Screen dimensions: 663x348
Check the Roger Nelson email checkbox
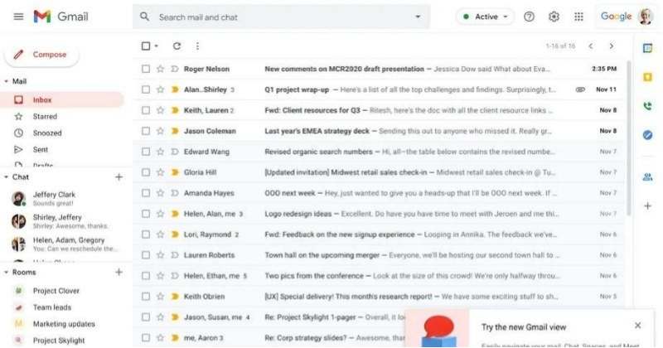(146, 69)
